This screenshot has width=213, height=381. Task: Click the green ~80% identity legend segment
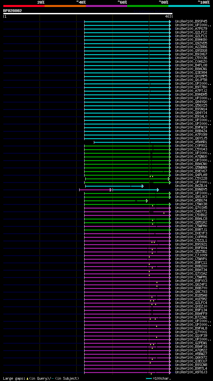pyautogui.click(x=148, y=6)
